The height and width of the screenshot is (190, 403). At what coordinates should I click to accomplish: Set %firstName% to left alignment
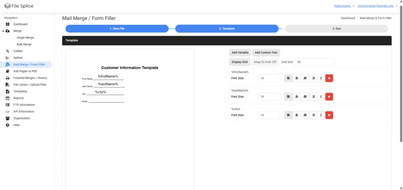point(288,78)
